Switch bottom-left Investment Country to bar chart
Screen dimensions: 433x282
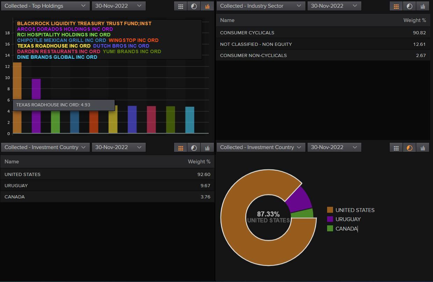[207, 148]
